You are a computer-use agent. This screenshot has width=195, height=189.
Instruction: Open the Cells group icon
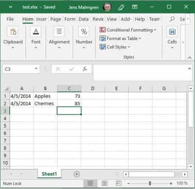coord(172,32)
